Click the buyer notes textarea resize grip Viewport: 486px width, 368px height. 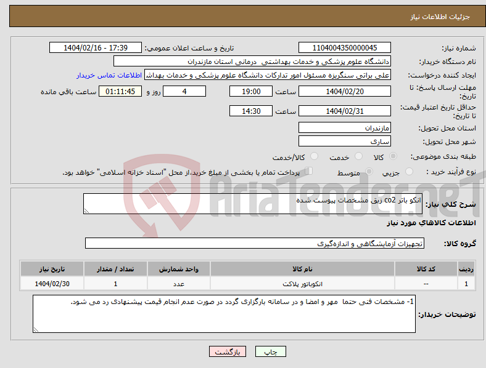(36, 330)
